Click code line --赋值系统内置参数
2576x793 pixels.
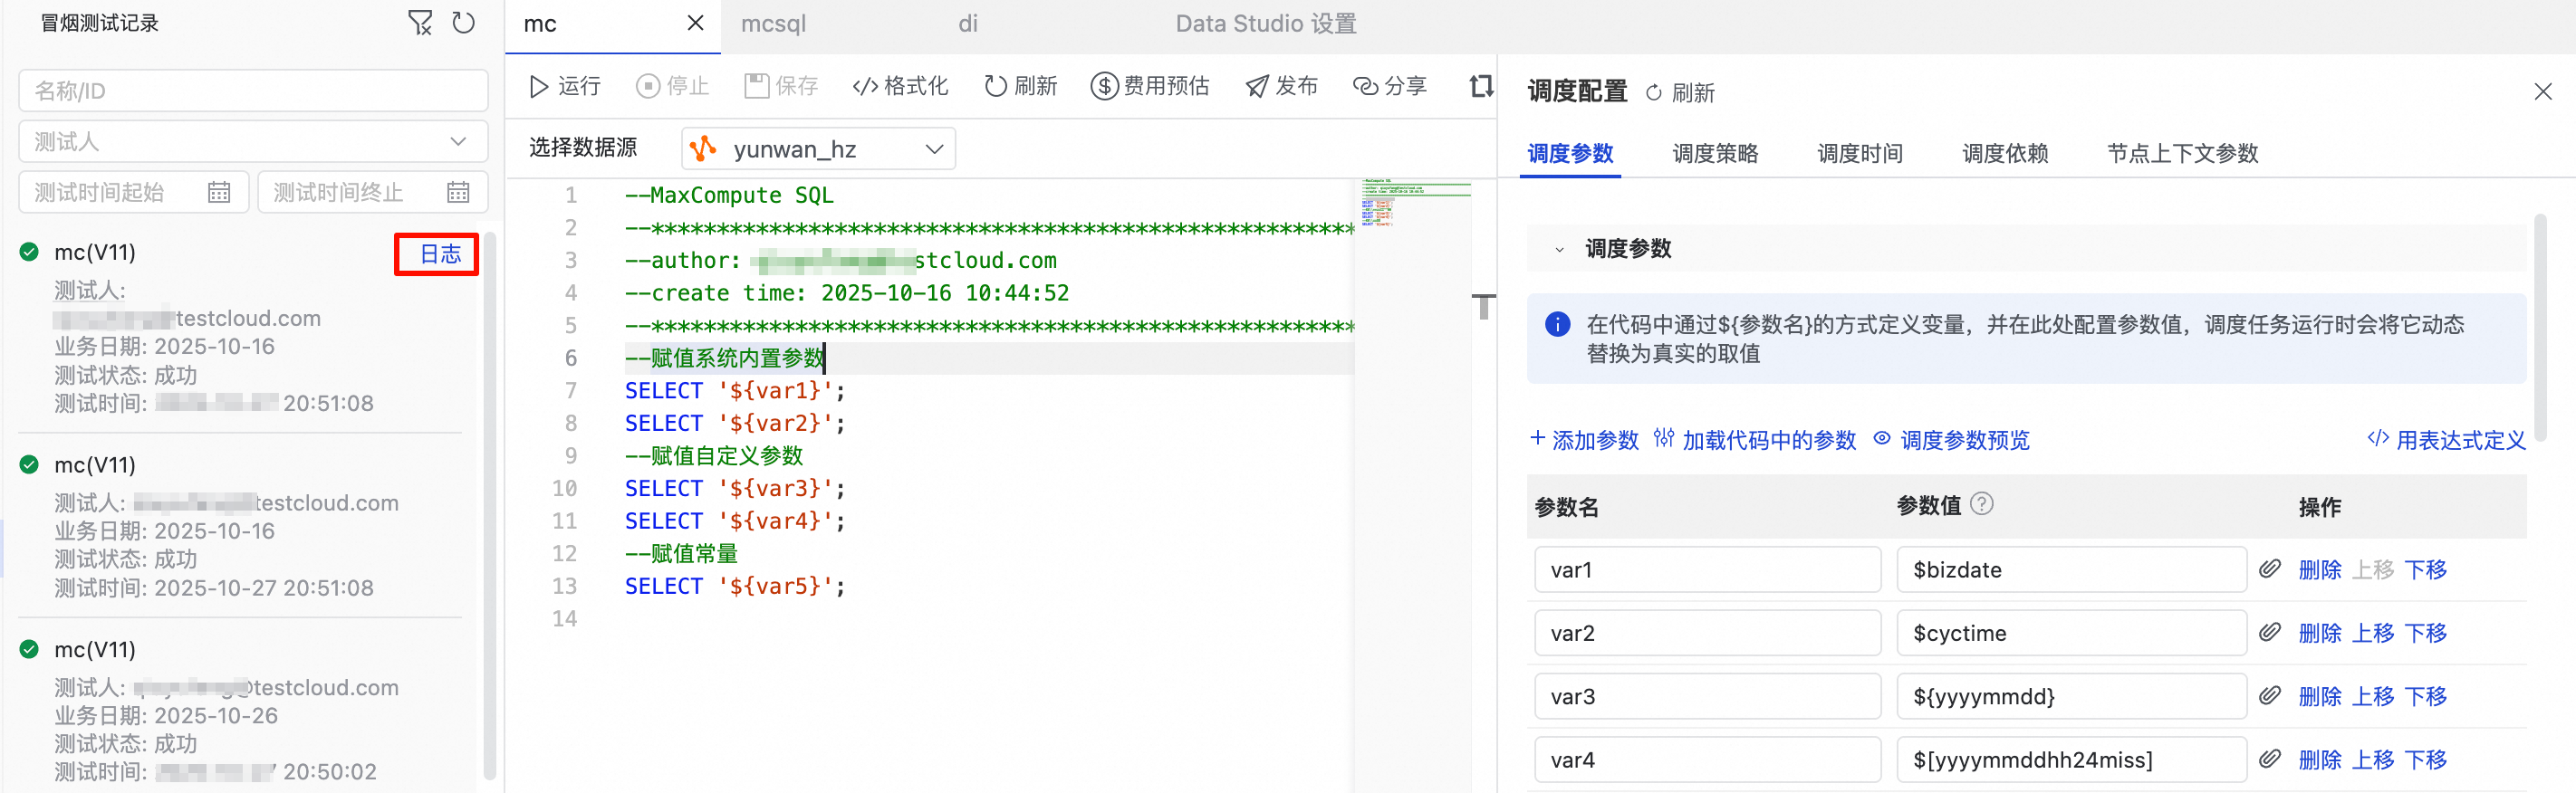pos(725,358)
